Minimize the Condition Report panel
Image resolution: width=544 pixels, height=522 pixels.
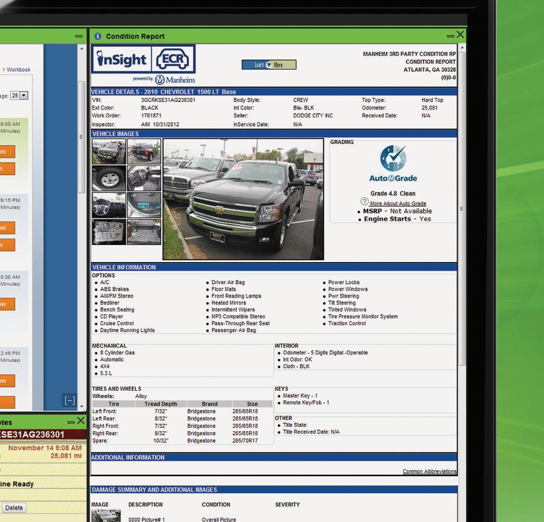pyautogui.click(x=450, y=36)
